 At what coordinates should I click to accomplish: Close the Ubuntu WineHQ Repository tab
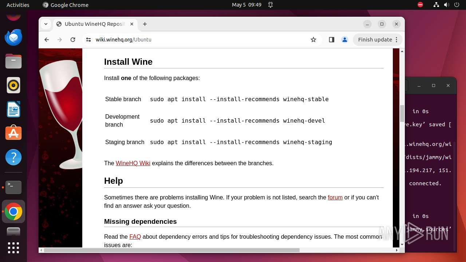132,24
